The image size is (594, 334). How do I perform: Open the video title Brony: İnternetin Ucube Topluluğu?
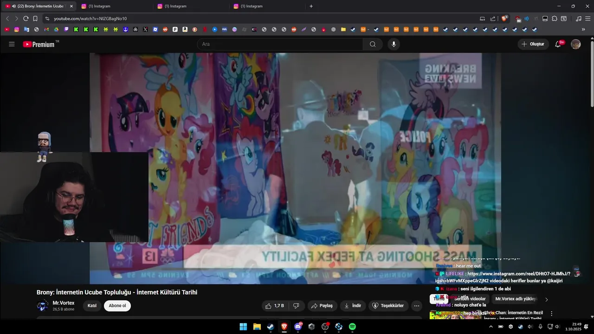[x=117, y=292]
